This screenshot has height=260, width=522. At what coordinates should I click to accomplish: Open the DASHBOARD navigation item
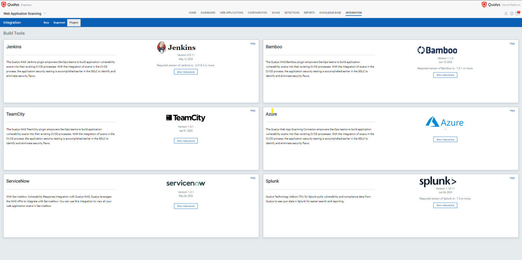(208, 13)
